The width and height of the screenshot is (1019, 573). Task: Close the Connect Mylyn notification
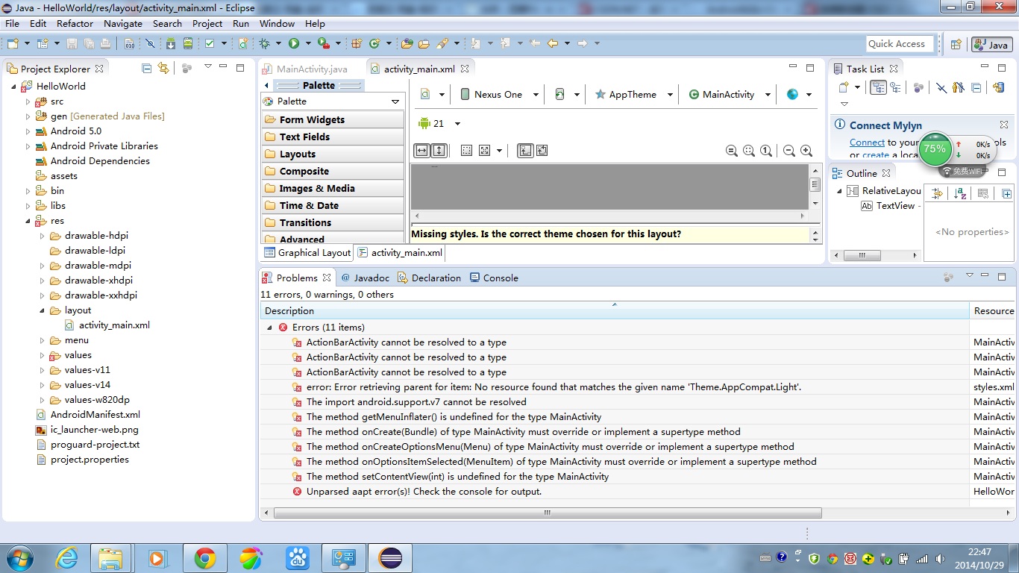(x=1004, y=125)
